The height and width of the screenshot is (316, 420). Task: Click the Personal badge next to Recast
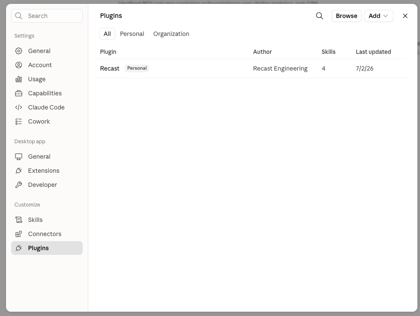137,68
